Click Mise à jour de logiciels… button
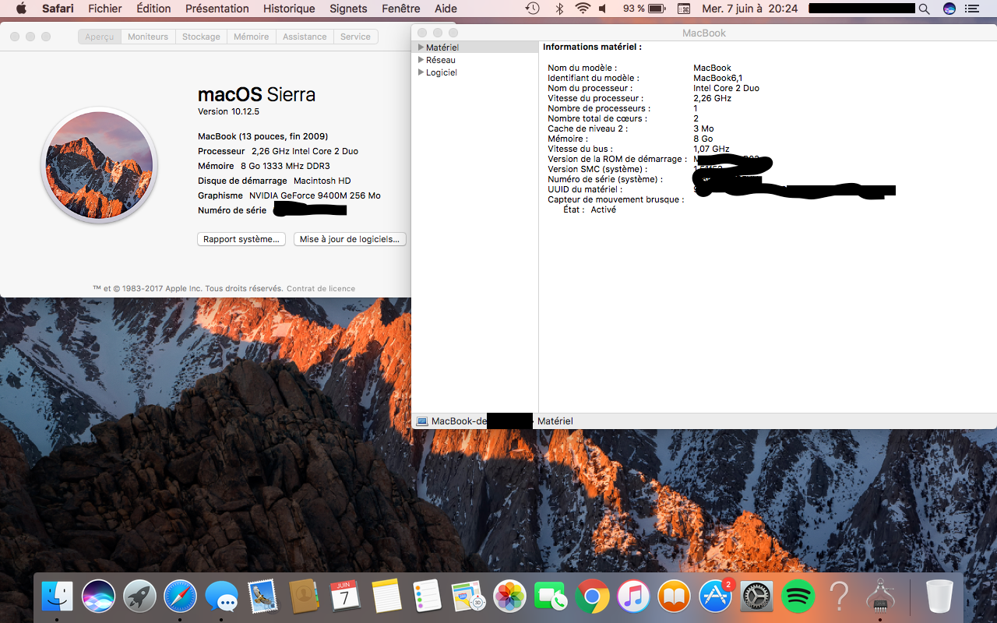Screen dimensions: 997x623 point(350,239)
